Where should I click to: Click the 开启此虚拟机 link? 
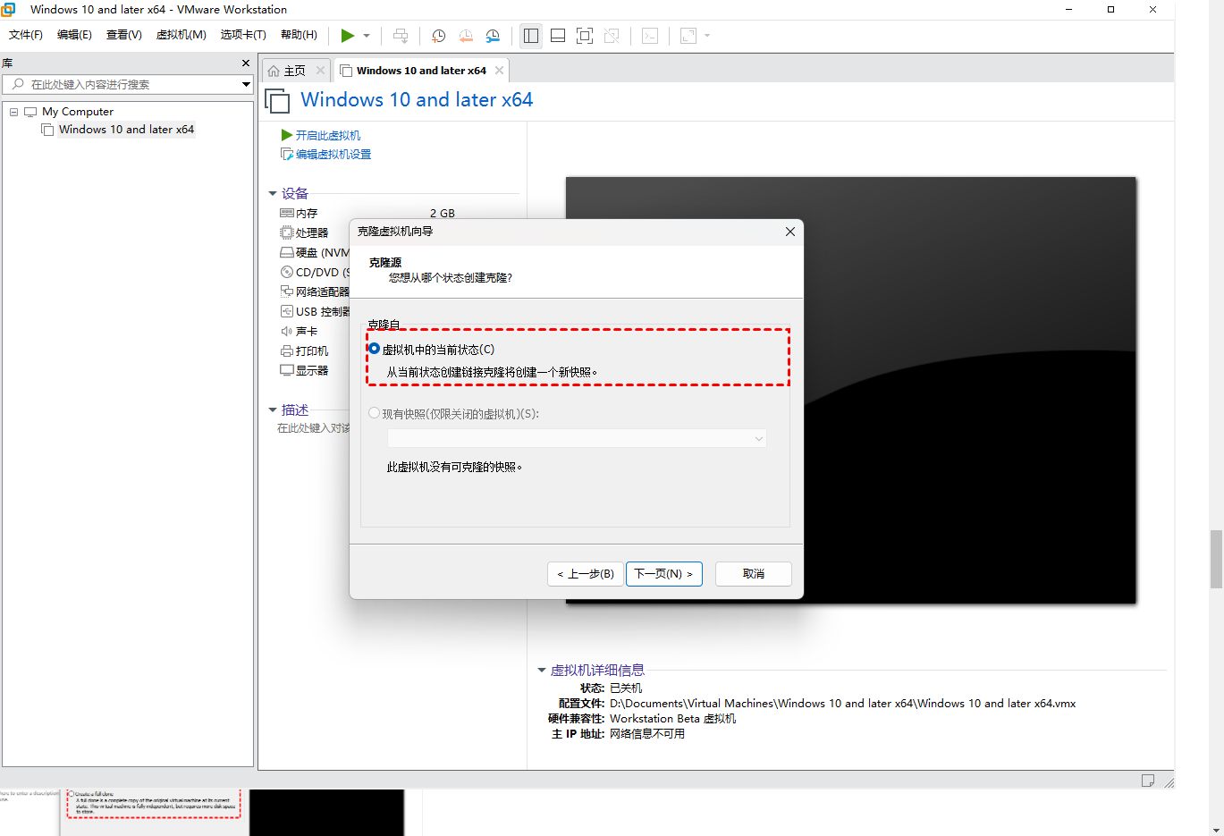point(328,135)
